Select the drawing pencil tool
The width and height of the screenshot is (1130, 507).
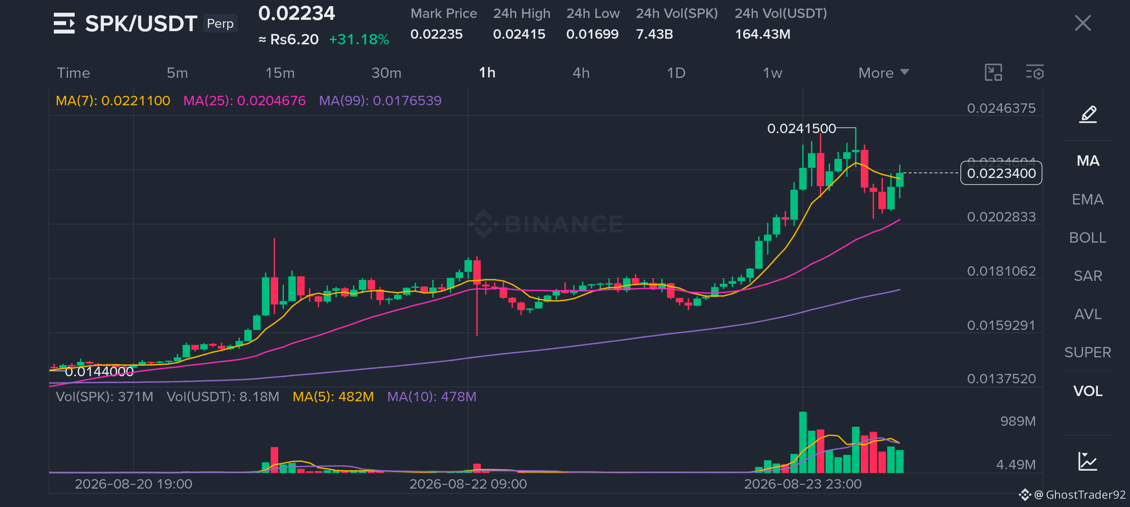[x=1088, y=114]
